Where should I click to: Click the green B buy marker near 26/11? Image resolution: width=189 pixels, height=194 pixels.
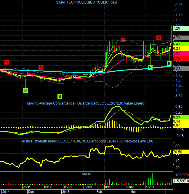[x=25, y=90]
